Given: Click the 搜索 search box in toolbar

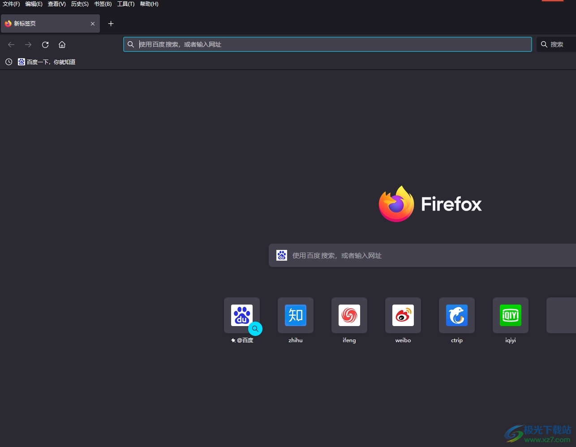Looking at the screenshot, I should (556, 44).
